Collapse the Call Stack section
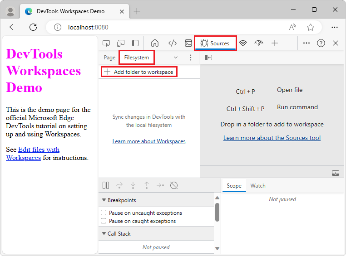The image size is (346, 256). point(104,233)
